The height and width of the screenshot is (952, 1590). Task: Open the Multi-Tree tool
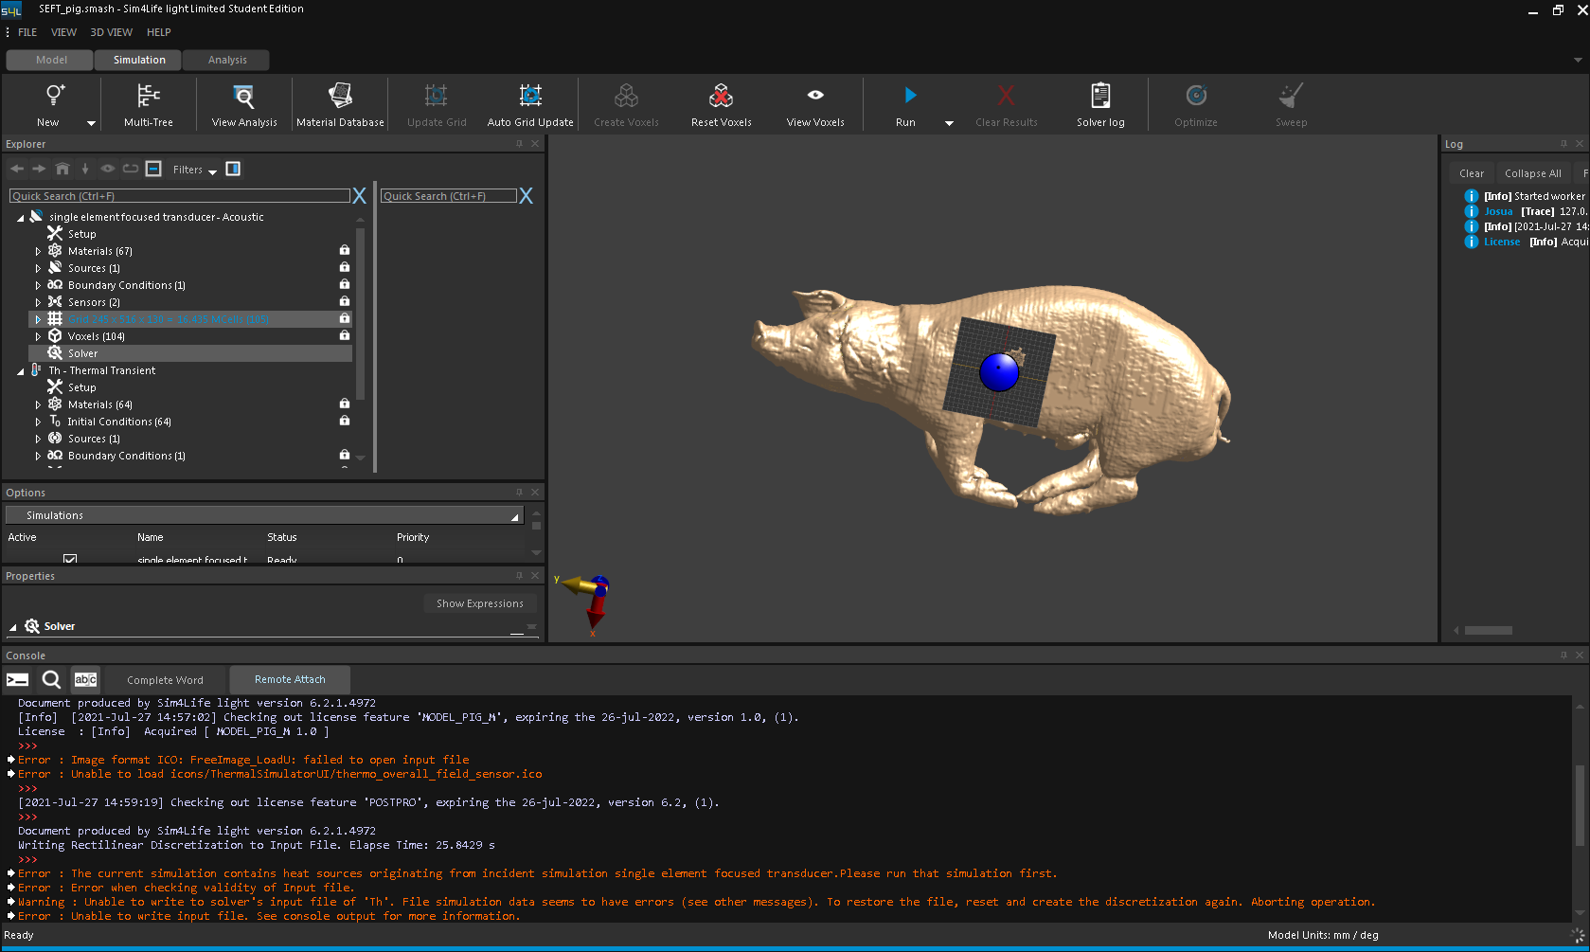149,104
